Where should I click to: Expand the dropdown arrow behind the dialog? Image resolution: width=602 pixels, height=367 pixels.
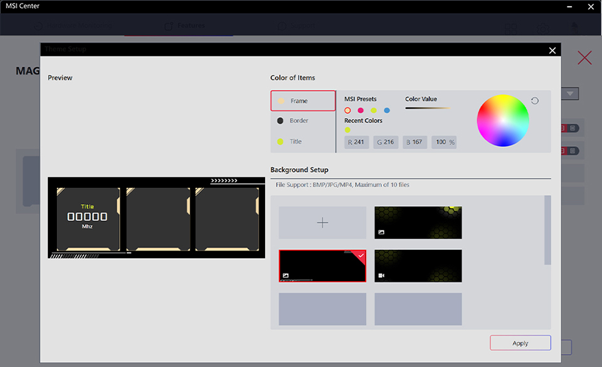(570, 93)
